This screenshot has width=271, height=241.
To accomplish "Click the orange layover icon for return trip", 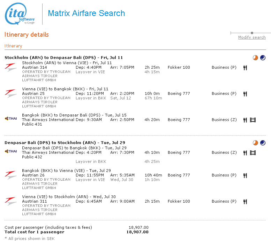I will pos(256,143).
